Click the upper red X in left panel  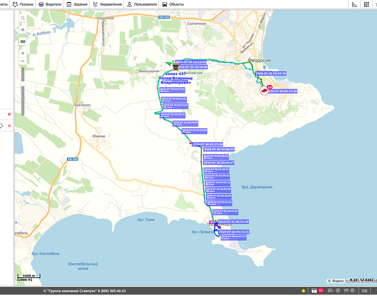tap(9, 115)
